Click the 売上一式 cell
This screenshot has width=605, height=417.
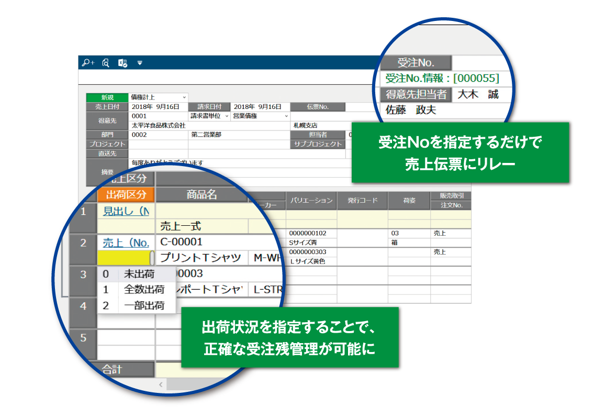coord(201,226)
